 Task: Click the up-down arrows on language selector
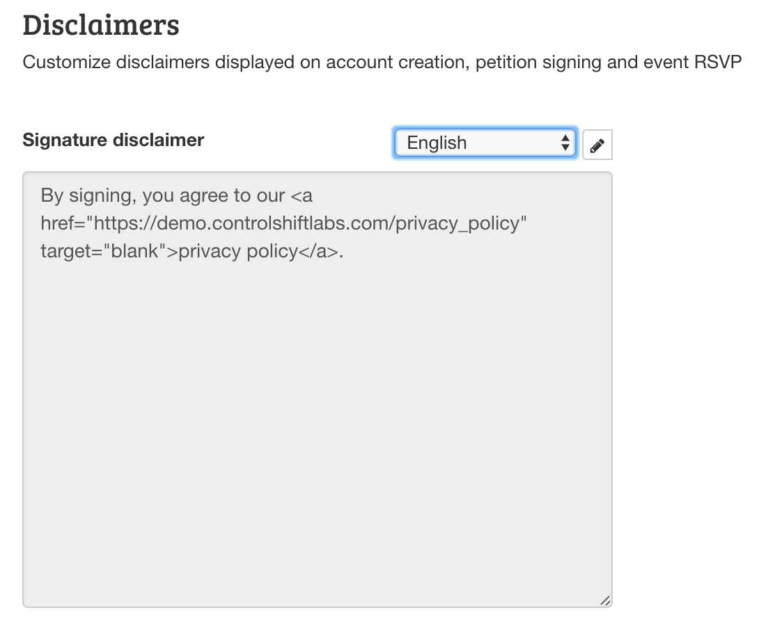coord(565,143)
